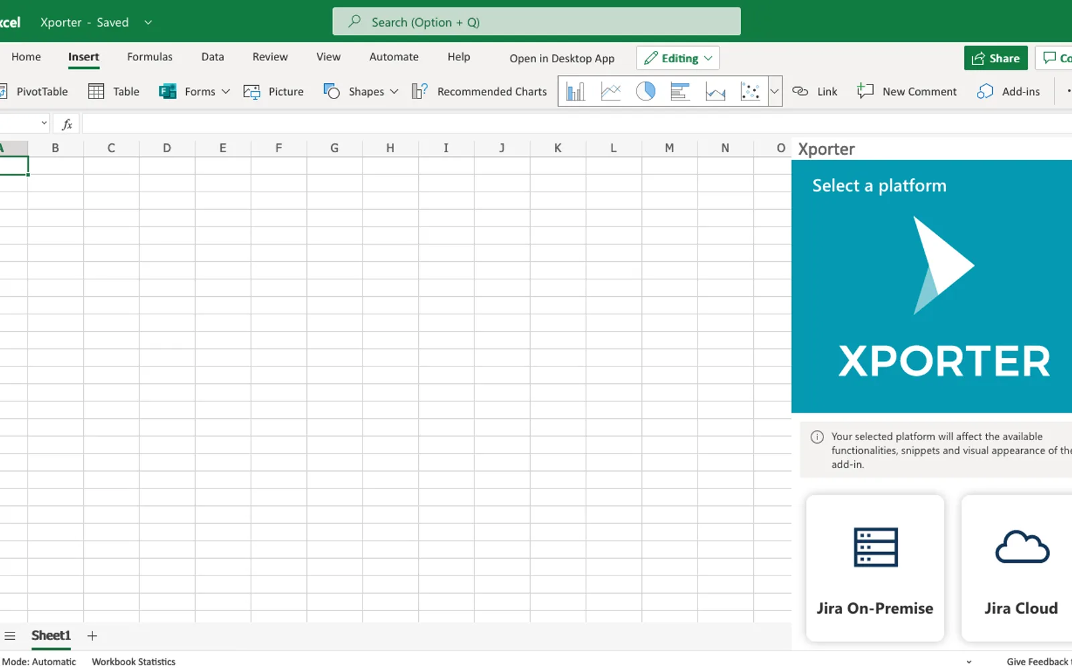The height and width of the screenshot is (670, 1072).
Task: Click Open in Desktop App
Action: coord(562,58)
